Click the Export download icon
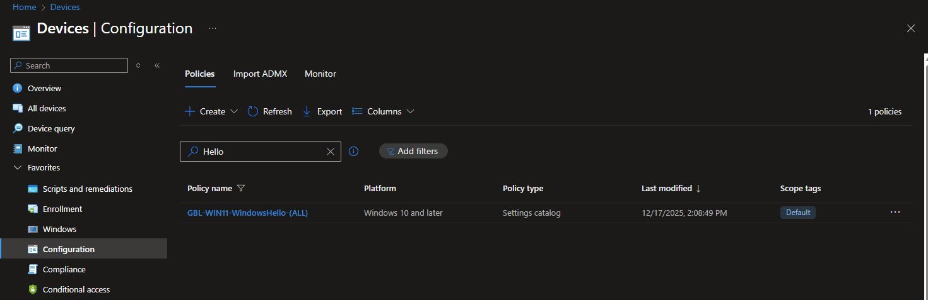 tap(307, 111)
